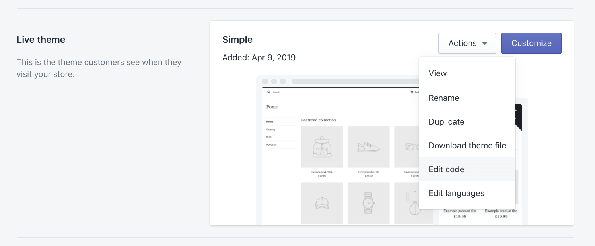Viewport: 595px width, 246px height.
Task: Click the wristwatch product icon in preview
Action: coord(368,203)
